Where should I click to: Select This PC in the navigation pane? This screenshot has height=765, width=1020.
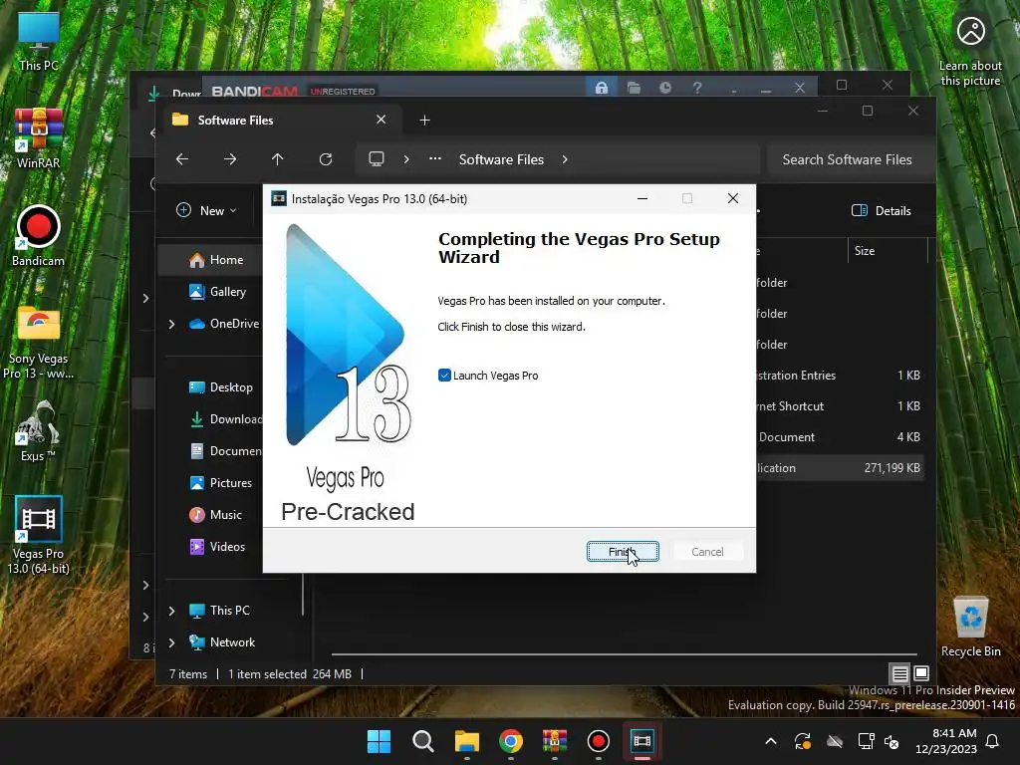[x=219, y=611]
